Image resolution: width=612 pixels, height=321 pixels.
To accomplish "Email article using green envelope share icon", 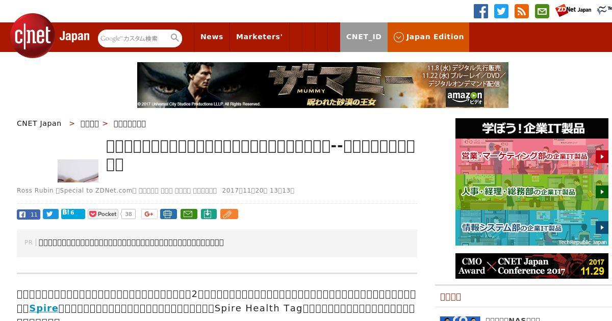I will tap(189, 215).
